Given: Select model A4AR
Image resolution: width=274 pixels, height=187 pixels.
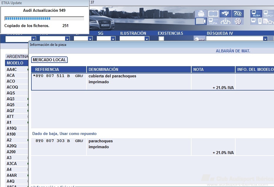Looking at the screenshot, I should coord(17,175).
